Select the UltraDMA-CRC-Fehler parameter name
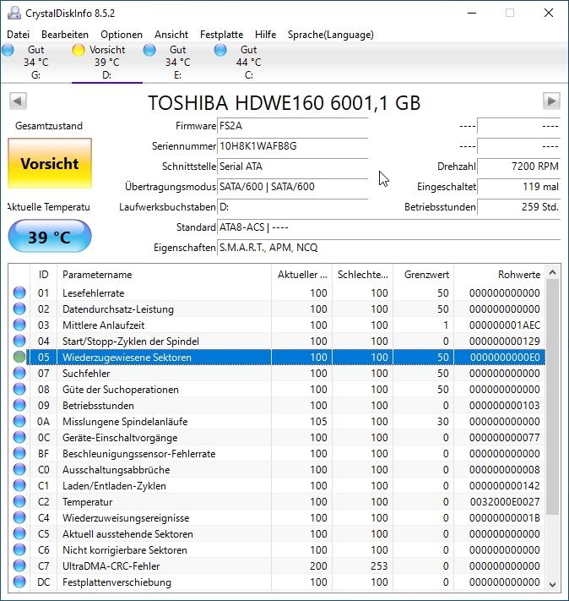Viewport: 569px width, 601px height. click(x=111, y=566)
